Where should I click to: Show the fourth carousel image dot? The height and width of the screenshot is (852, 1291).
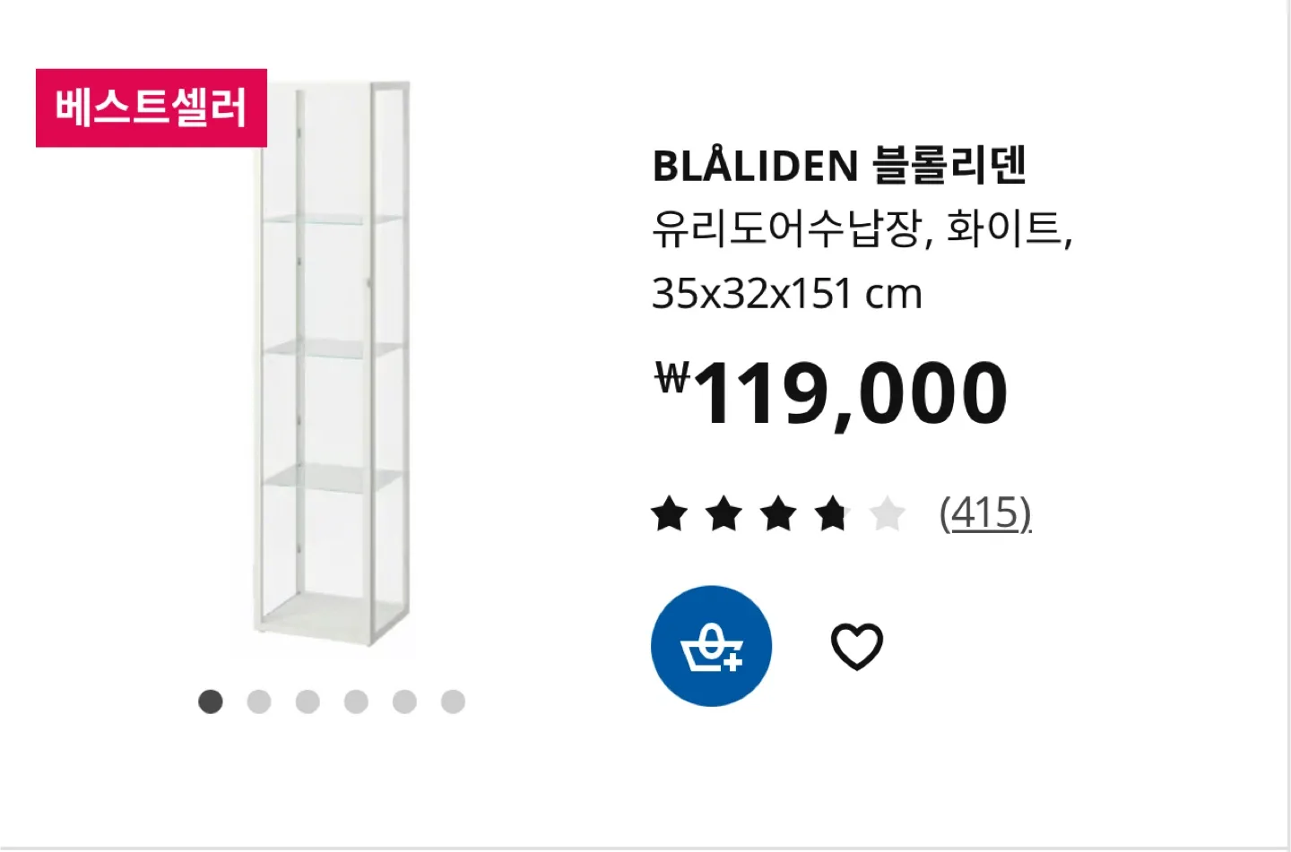tap(356, 701)
